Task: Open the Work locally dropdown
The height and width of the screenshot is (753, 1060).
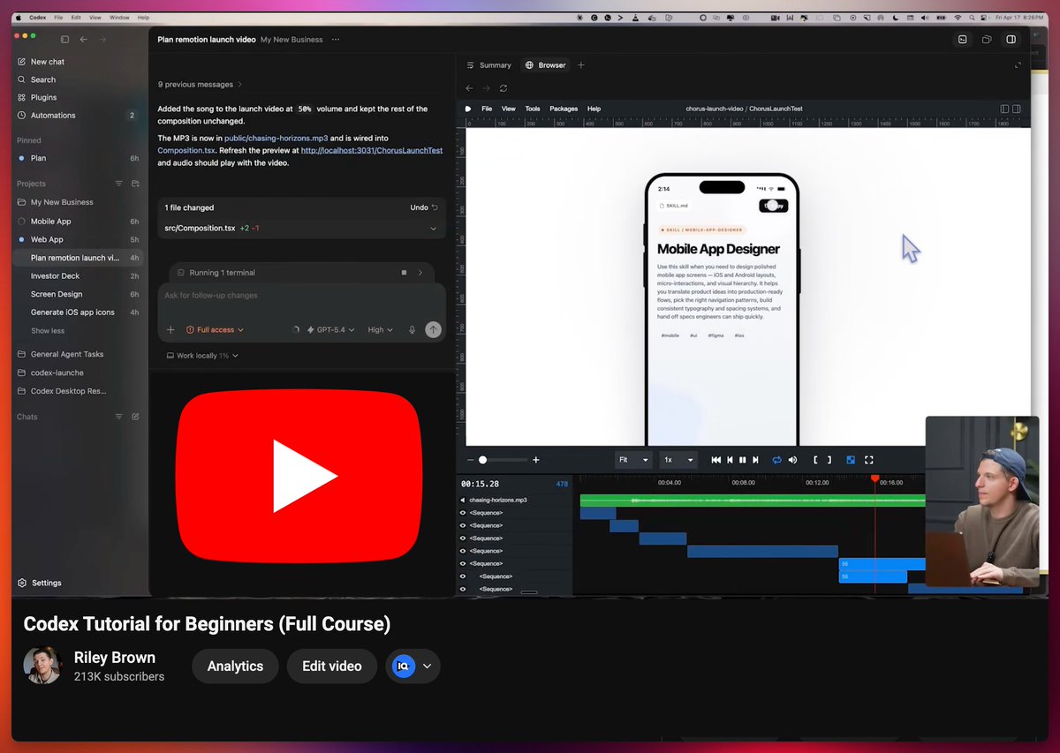Action: tap(202, 356)
